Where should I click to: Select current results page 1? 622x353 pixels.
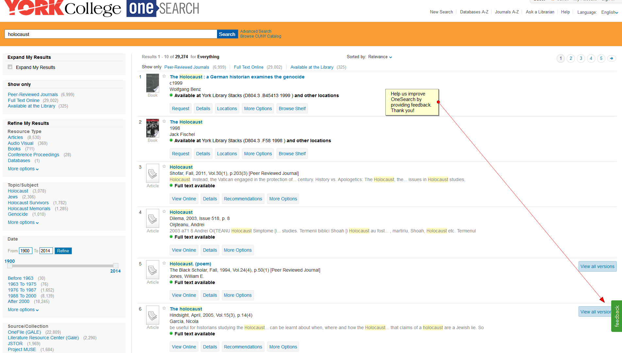[x=561, y=58]
